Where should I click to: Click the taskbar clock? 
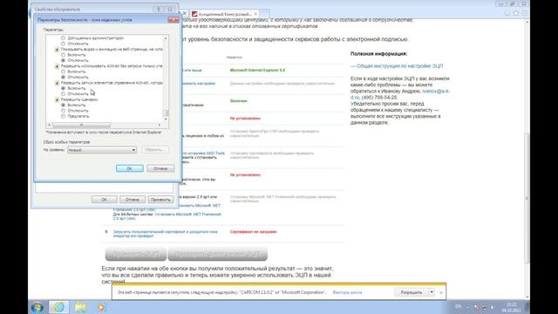coord(512,307)
